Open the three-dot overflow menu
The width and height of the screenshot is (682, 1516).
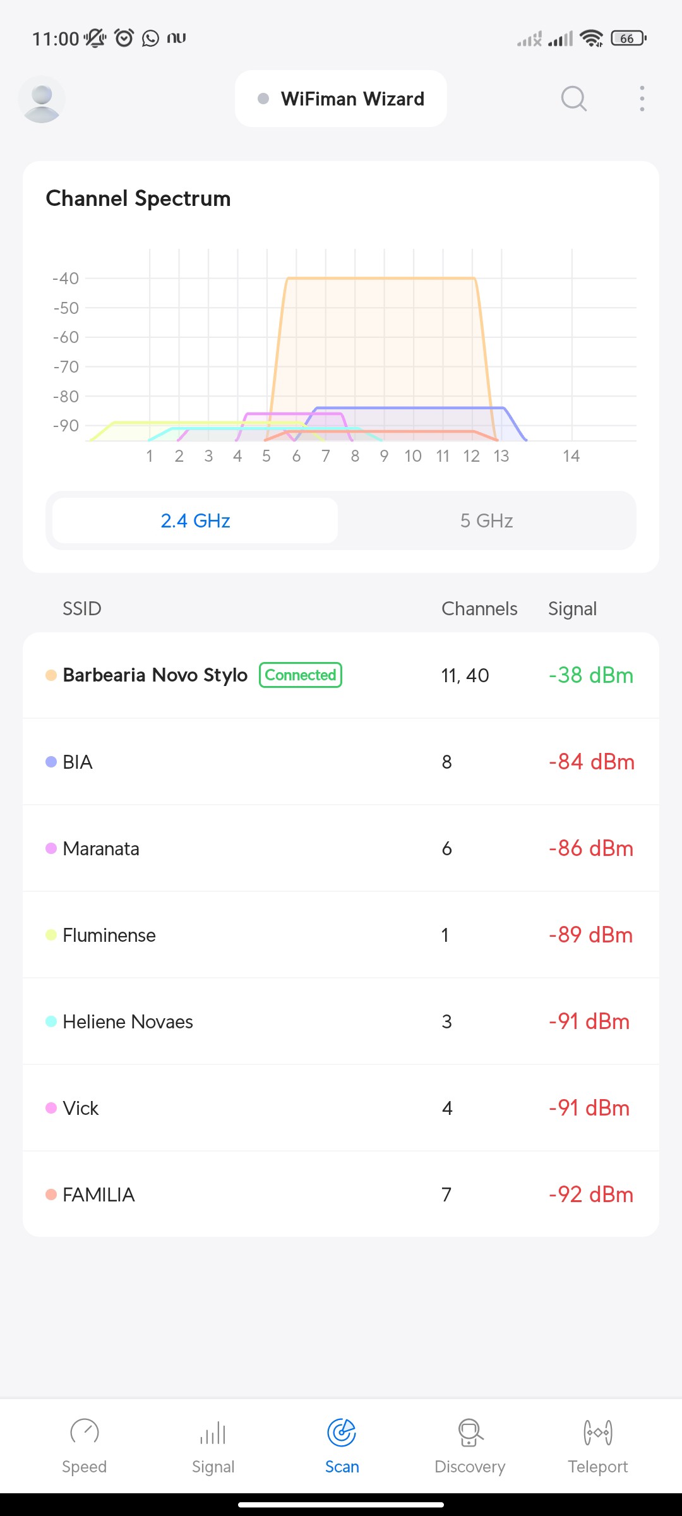642,99
